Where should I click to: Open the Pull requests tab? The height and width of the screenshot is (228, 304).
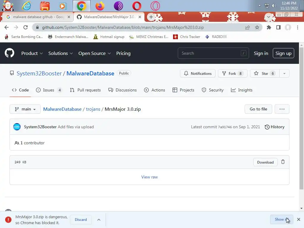point(85,90)
